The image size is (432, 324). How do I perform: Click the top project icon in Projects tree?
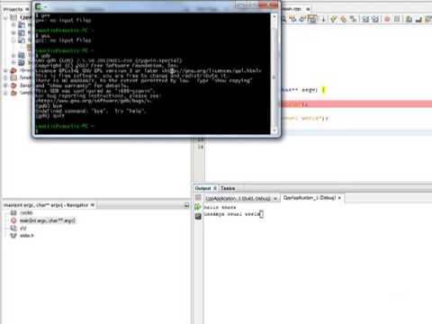(x=13, y=18)
